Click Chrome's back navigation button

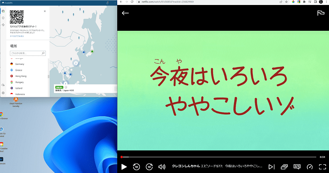tap(121, 2)
